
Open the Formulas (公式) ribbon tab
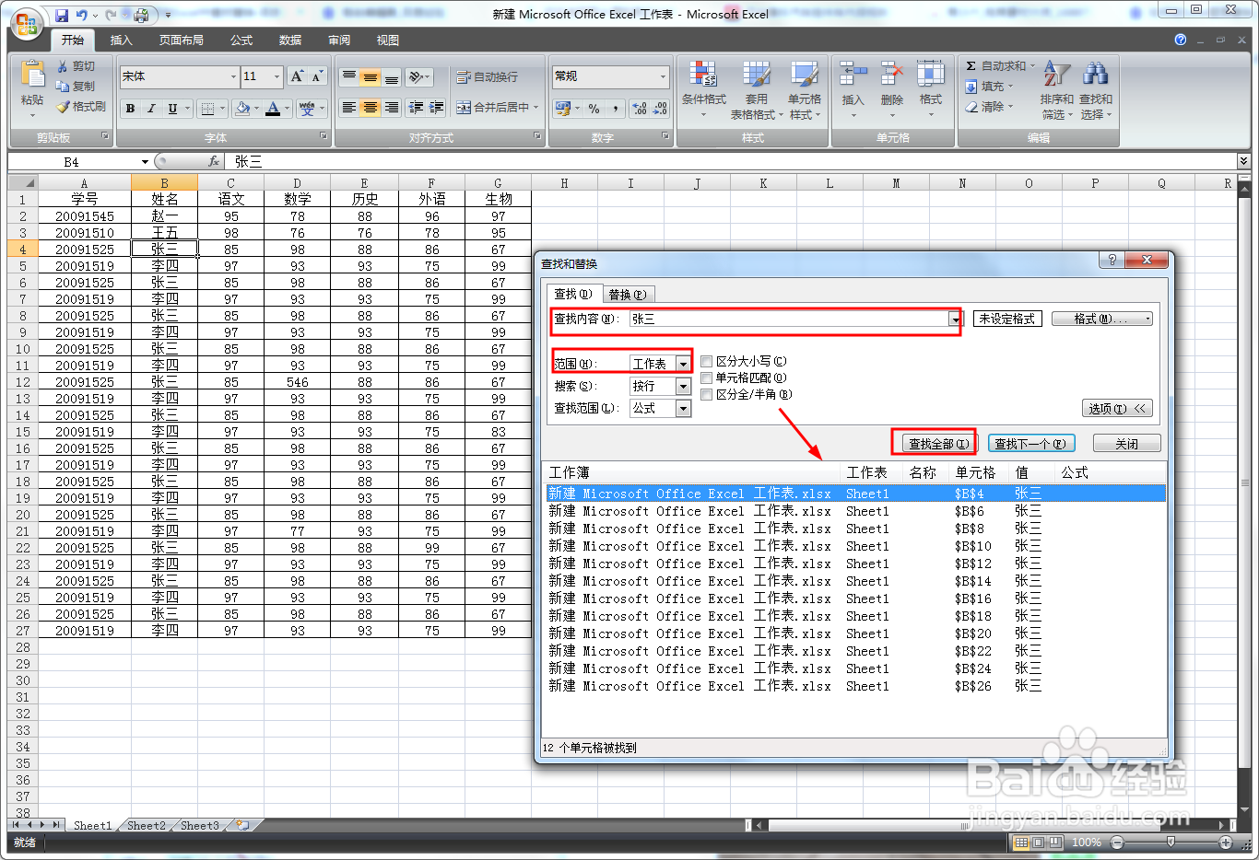point(241,41)
